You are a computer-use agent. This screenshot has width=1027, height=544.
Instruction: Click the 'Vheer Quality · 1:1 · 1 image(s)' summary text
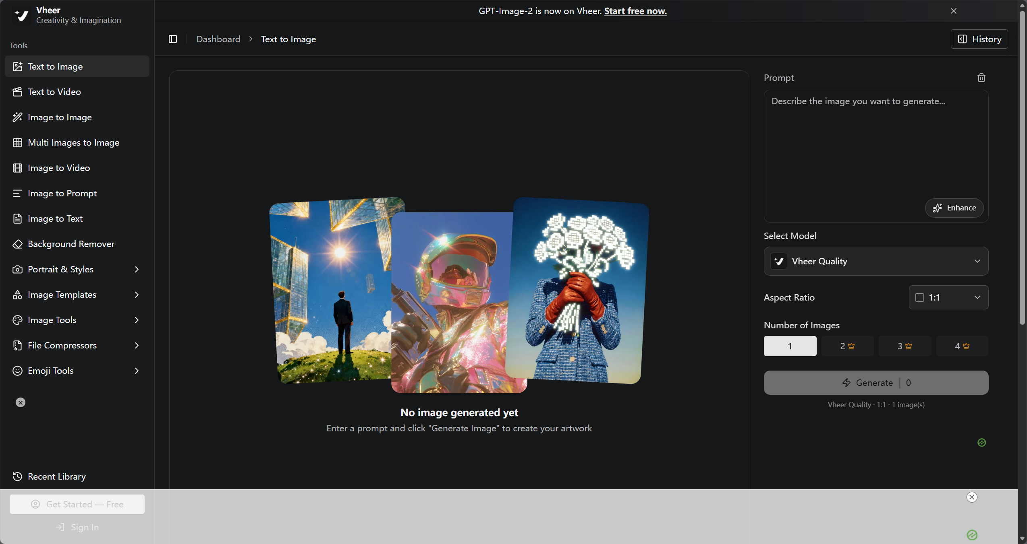click(876, 405)
